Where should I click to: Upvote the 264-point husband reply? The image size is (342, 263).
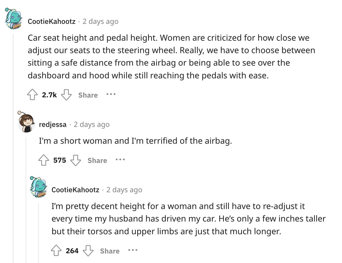click(x=56, y=251)
